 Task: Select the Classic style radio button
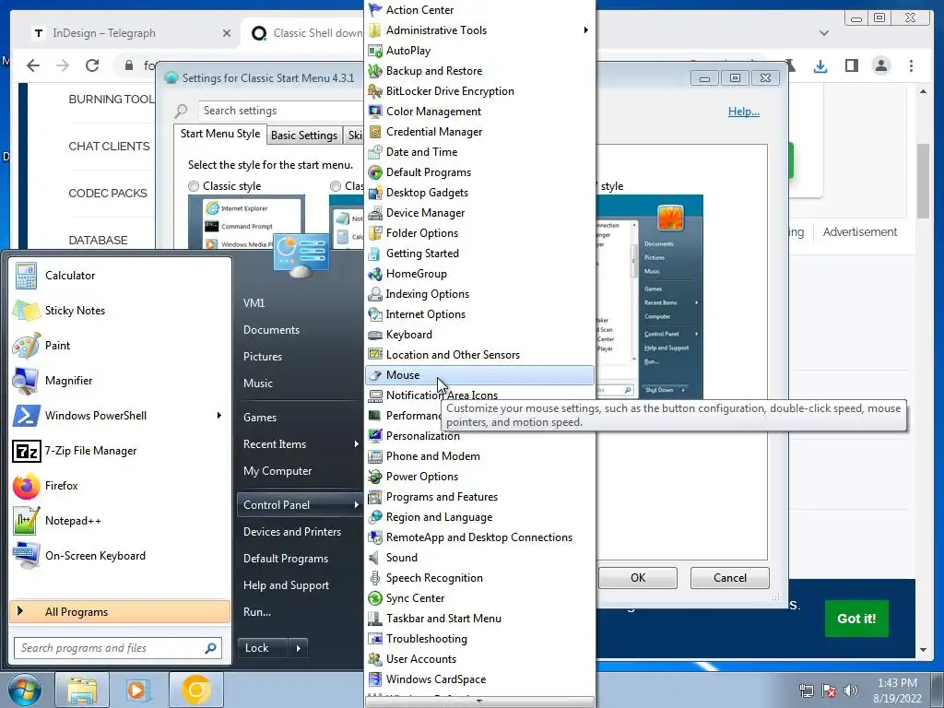[194, 186]
